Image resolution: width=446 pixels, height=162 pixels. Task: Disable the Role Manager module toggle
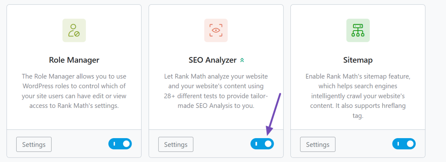pyautogui.click(x=120, y=144)
